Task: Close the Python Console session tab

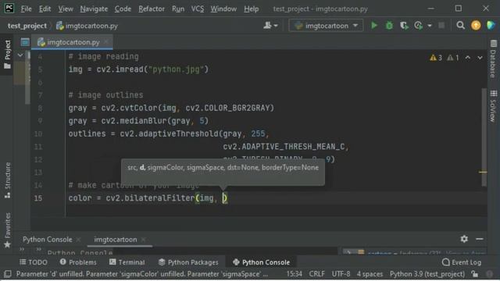Action: point(78,240)
